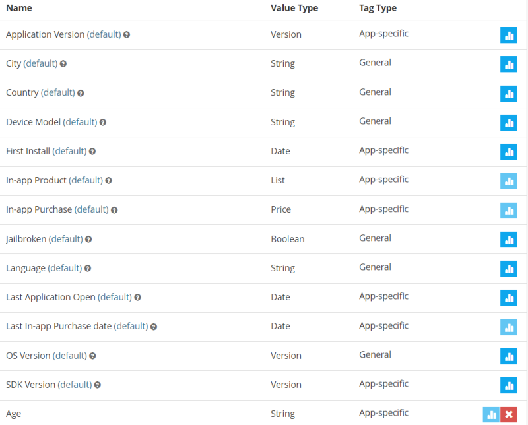Show bar chart for Country tag
Screen dimensions: 528x425
508,93
